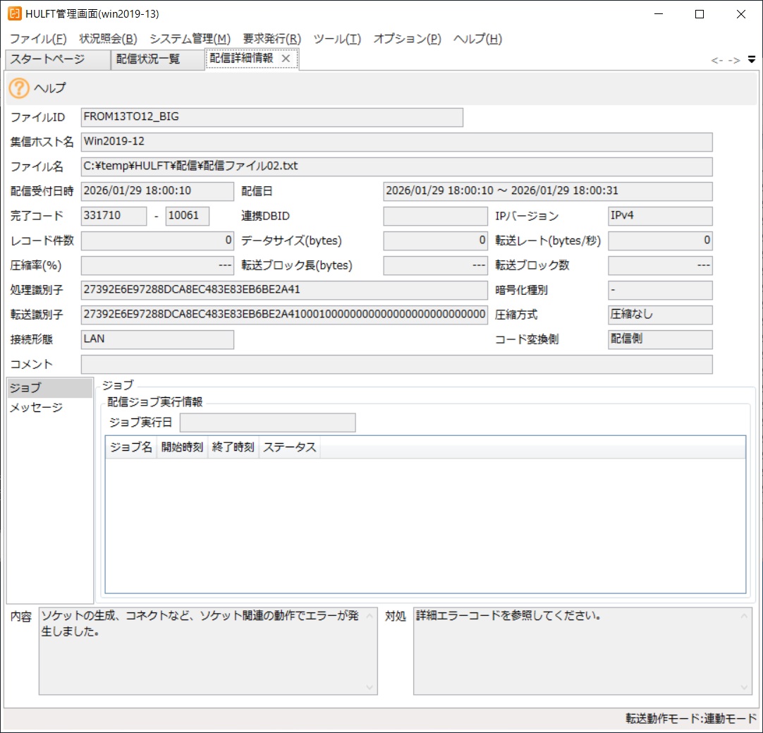This screenshot has width=763, height=733.
Task: Open the tab list dropdown arrow
Action: (x=751, y=59)
